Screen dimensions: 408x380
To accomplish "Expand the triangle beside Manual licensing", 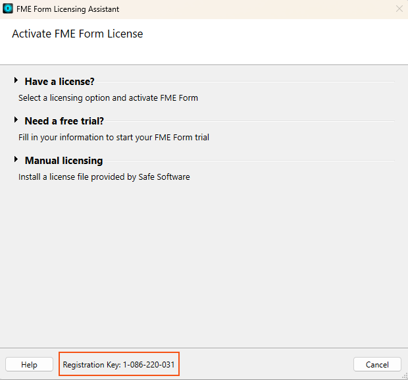I will pos(16,159).
